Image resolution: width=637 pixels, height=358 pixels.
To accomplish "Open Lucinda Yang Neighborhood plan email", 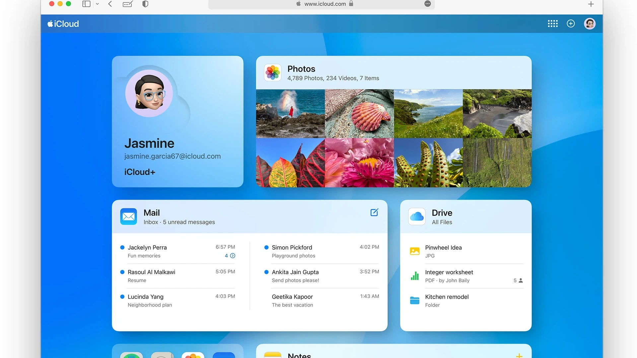I will coord(177,301).
